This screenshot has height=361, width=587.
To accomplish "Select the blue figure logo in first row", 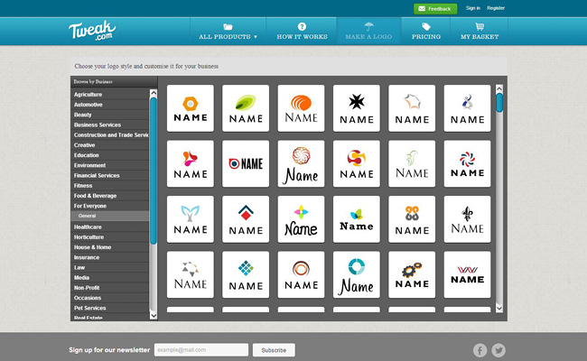I will click(467, 108).
